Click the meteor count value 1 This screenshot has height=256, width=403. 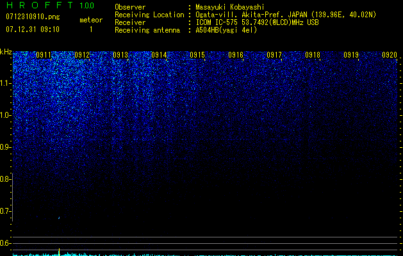click(91, 29)
